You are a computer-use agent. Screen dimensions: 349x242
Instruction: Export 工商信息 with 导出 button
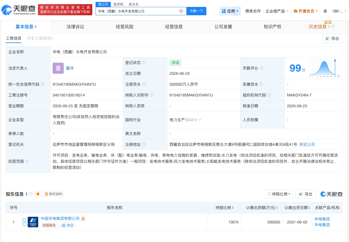(x=332, y=39)
